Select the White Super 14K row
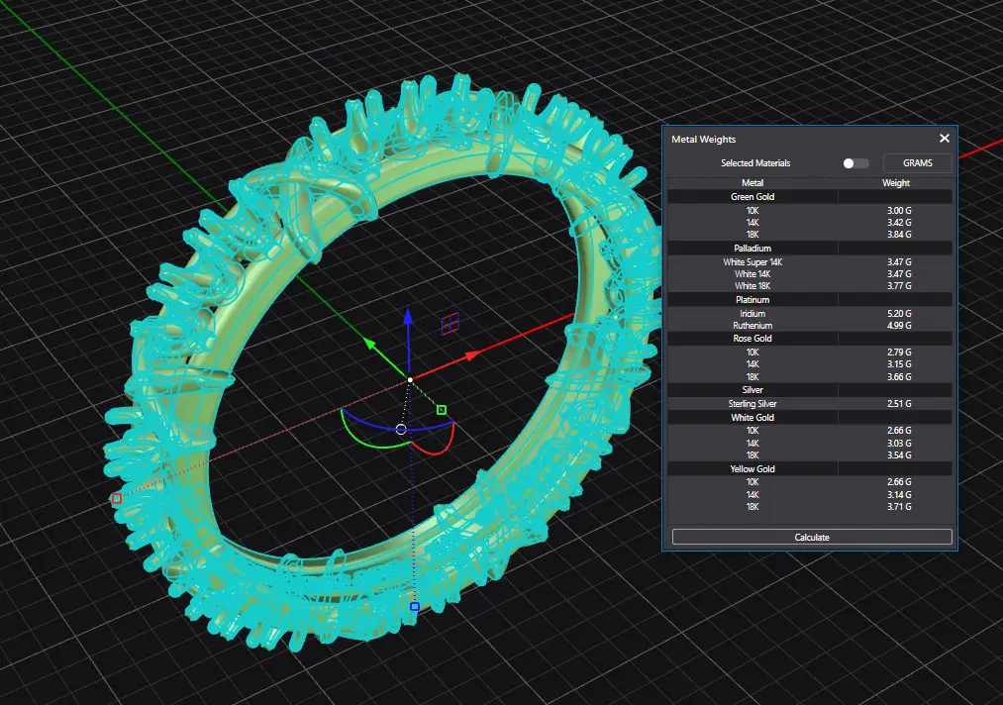The image size is (1003, 705). click(810, 262)
